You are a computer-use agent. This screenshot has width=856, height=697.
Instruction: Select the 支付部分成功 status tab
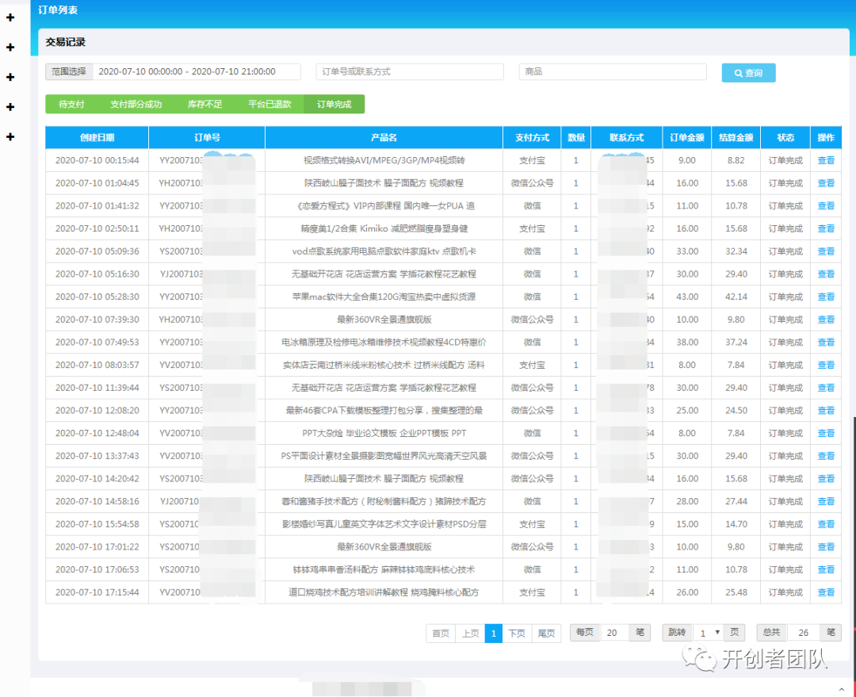pos(136,104)
